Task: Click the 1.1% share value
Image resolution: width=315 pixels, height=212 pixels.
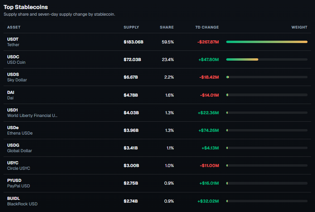Action: [170, 148]
